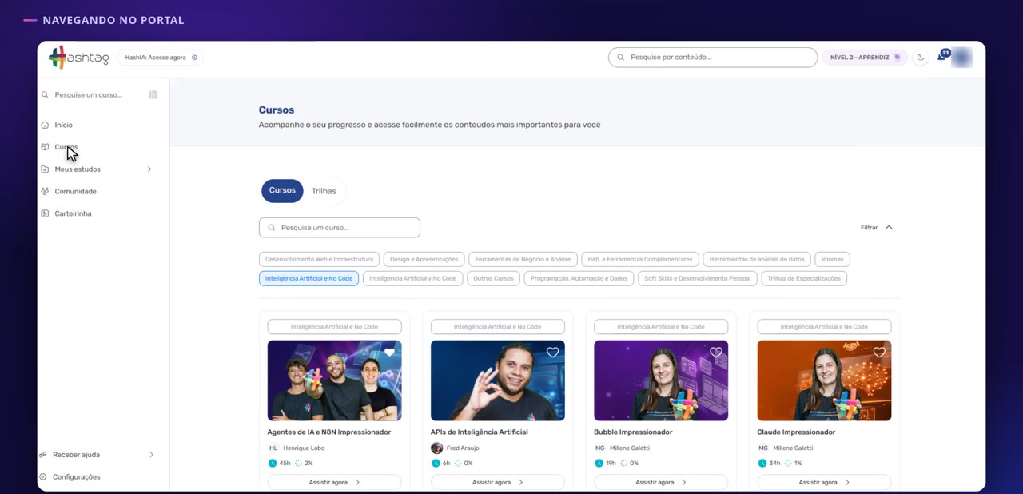Deselect Inteligência Artificial e No Code filter
This screenshot has width=1023, height=494.
pos(308,278)
